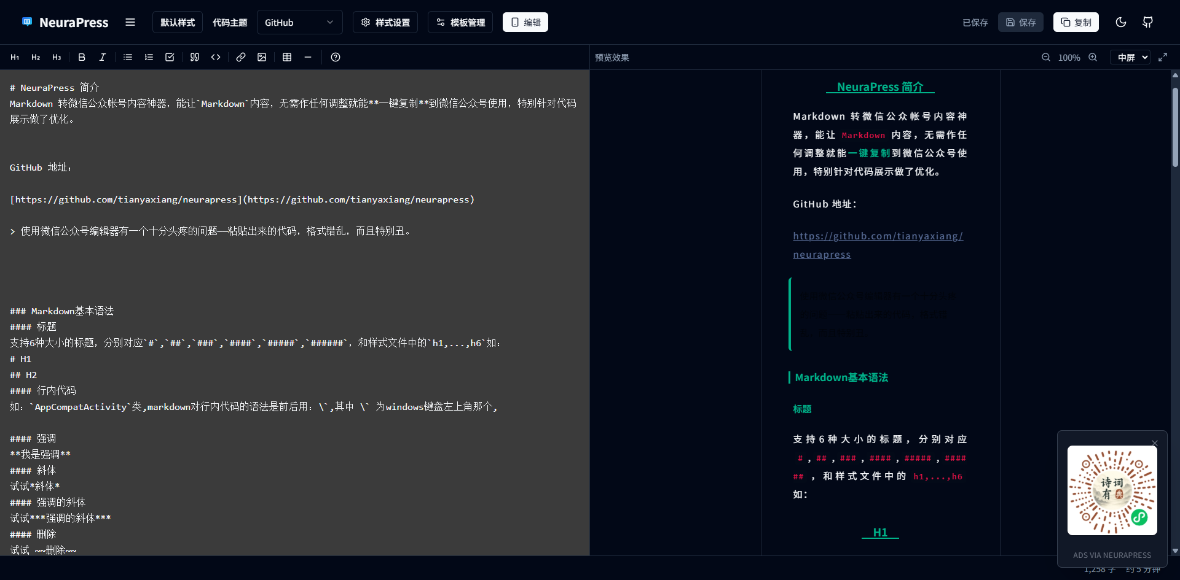Viewport: 1180px width, 580px height.
Task: Click the Markdown基本语法 preview heading
Action: coord(841,377)
